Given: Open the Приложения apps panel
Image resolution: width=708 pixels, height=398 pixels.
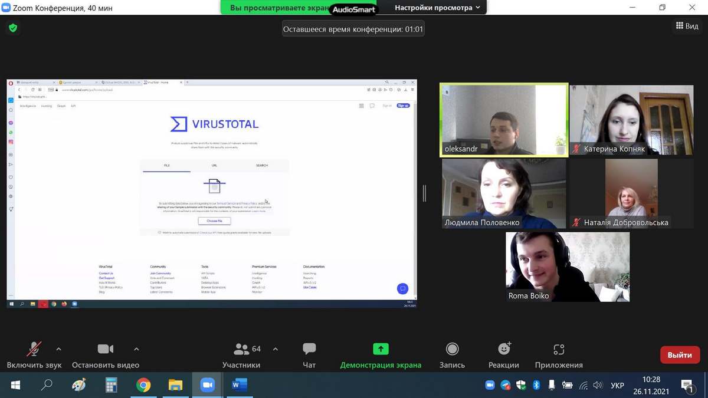Looking at the screenshot, I should pyautogui.click(x=559, y=349).
